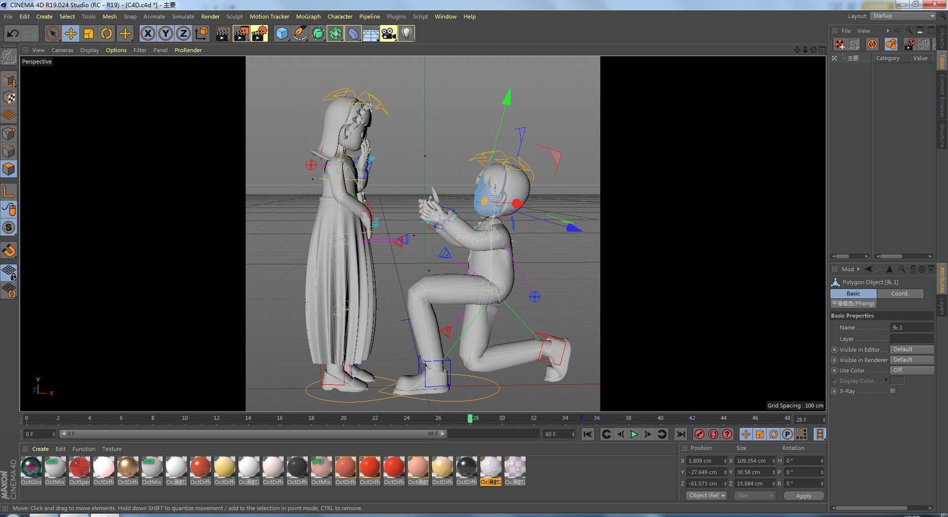Open the material manager Create menu

click(40, 449)
